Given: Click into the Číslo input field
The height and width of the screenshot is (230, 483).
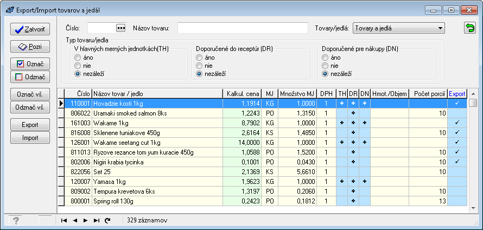Looking at the screenshot, I should (x=101, y=28).
